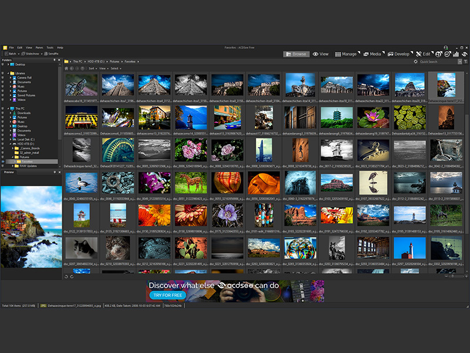Open the Sort dropdown

click(91, 68)
